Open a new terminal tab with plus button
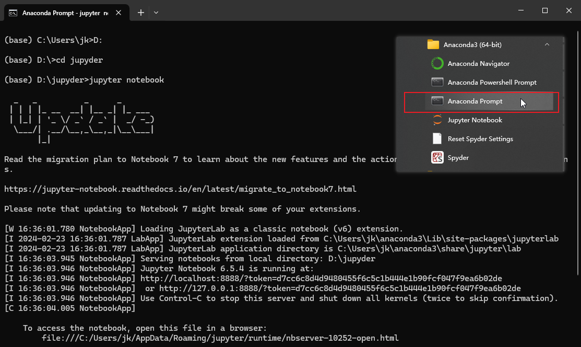The height and width of the screenshot is (347, 581). tap(141, 13)
